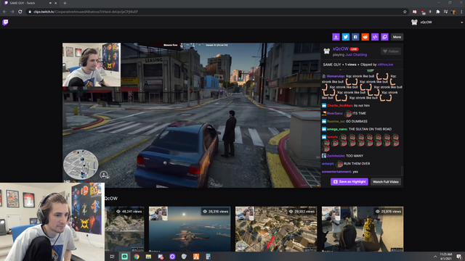Download the clip with the purple download icon
Image resolution: width=465 pixels, height=261 pixels.
coord(336,37)
